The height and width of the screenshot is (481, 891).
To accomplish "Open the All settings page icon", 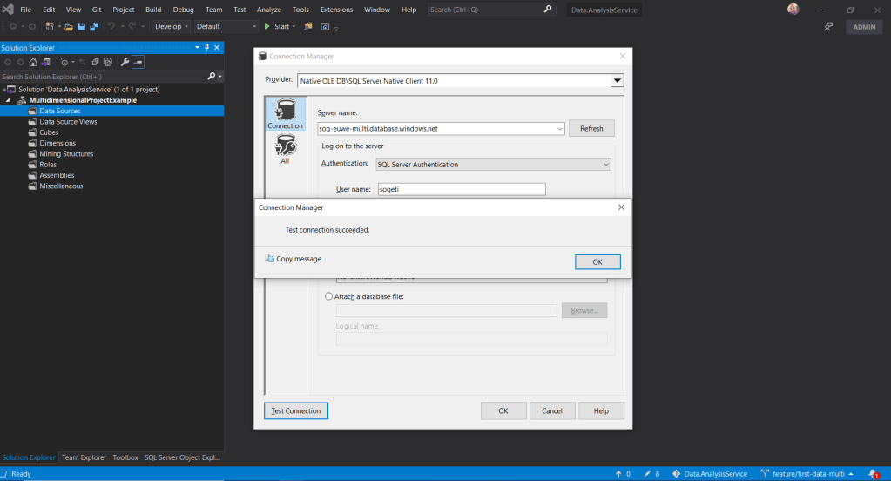I will (x=285, y=149).
